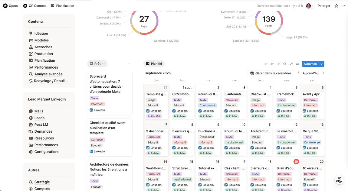Click the Nouveau button
This screenshot has width=348, height=191.
coord(310,64)
